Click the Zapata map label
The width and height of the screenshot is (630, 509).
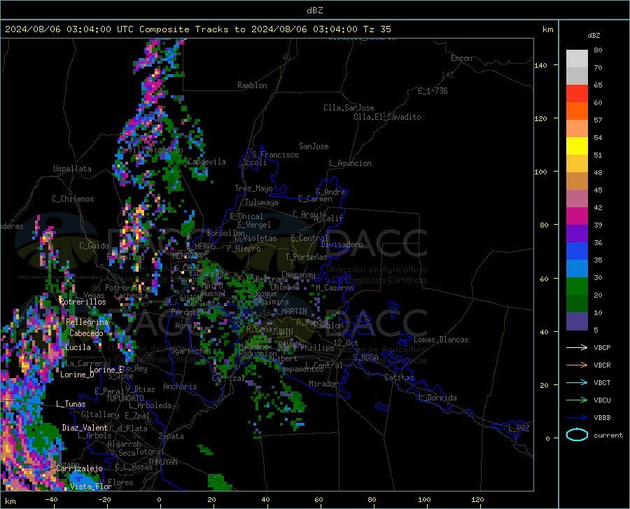[x=171, y=436]
